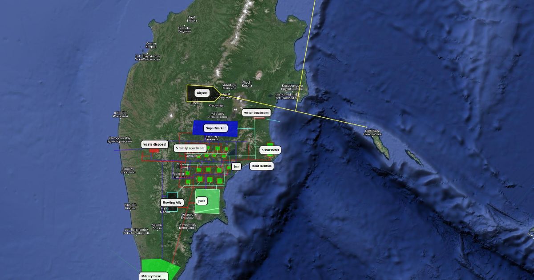Open the Boat Rentals label

click(x=261, y=166)
